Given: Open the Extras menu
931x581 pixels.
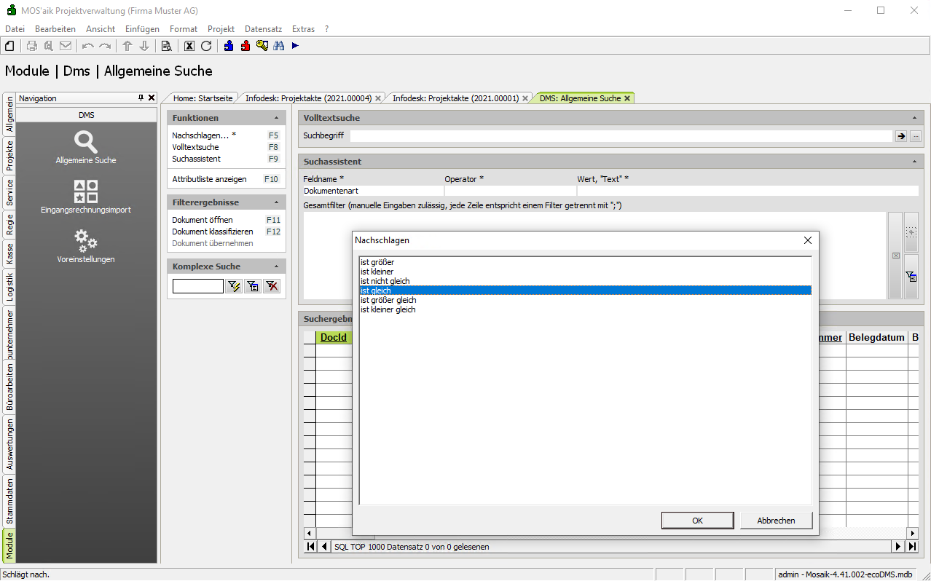Looking at the screenshot, I should [x=303, y=29].
